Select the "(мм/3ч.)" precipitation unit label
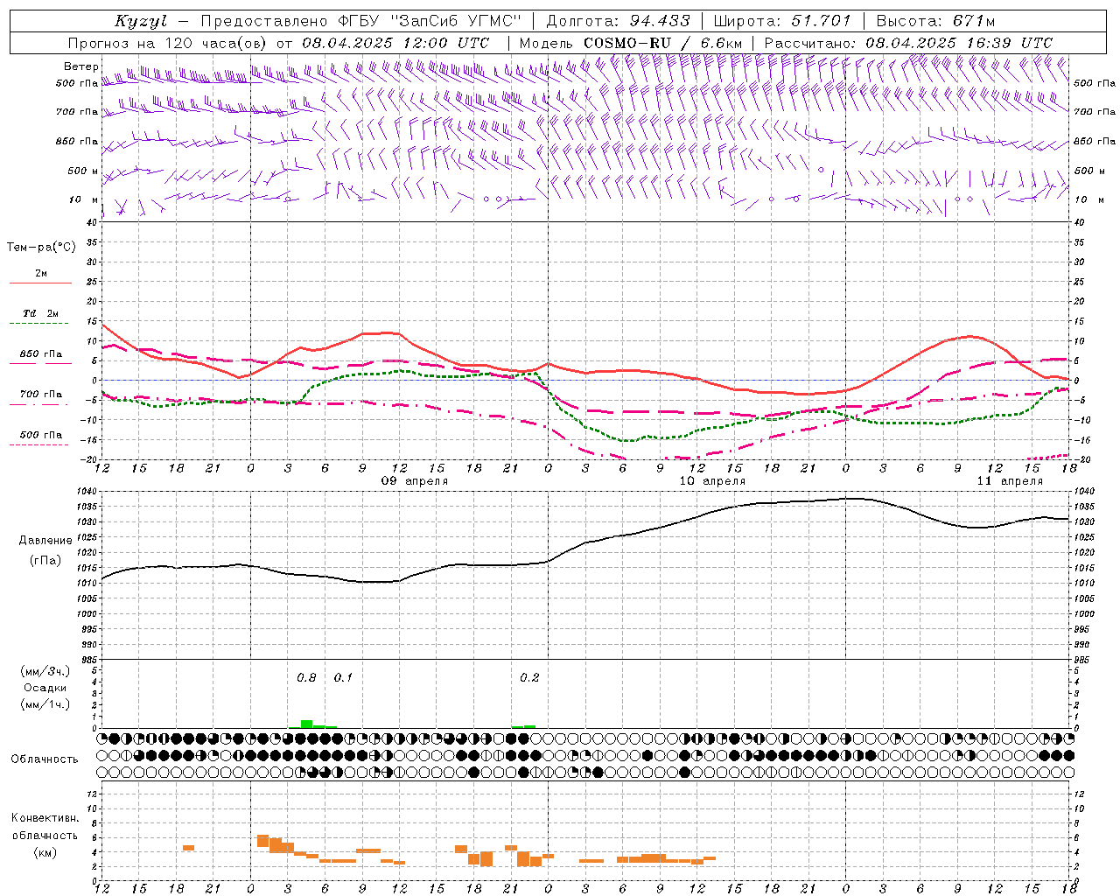 click(45, 671)
